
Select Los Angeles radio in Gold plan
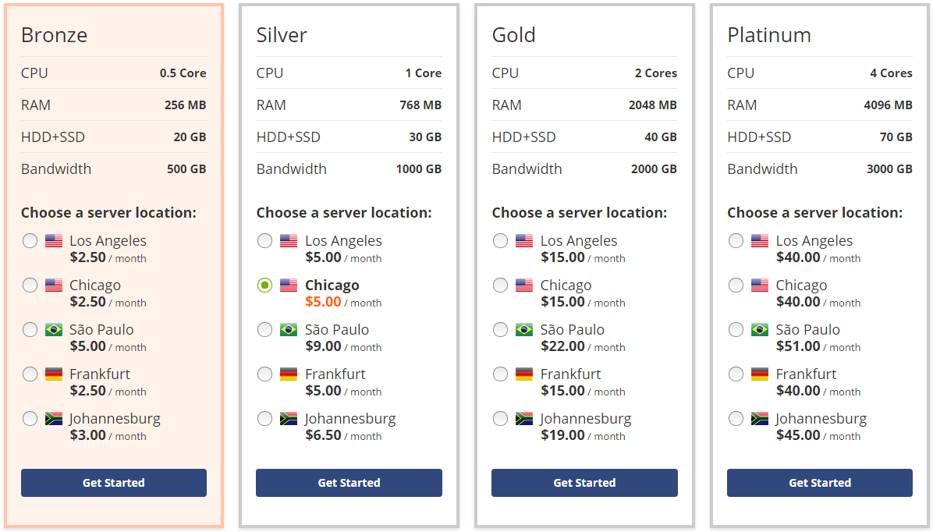(x=501, y=241)
